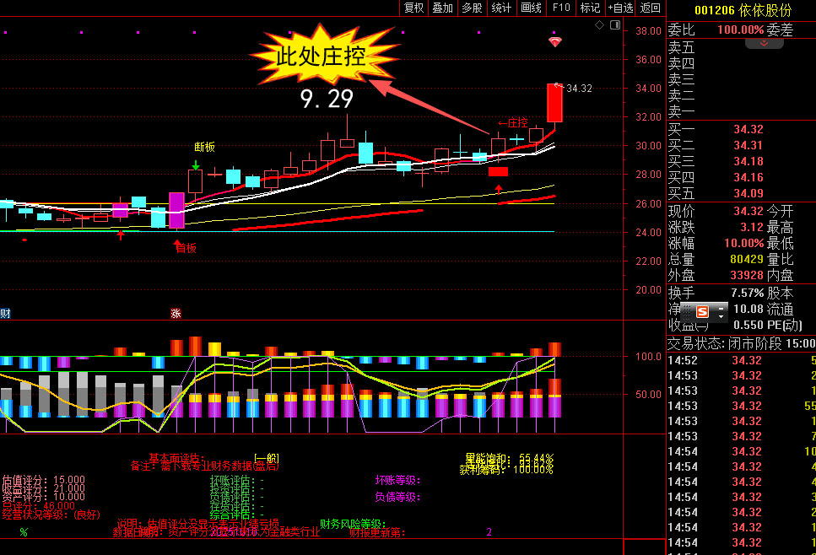
Task: Click the Sogou input method S icon
Action: [x=701, y=311]
